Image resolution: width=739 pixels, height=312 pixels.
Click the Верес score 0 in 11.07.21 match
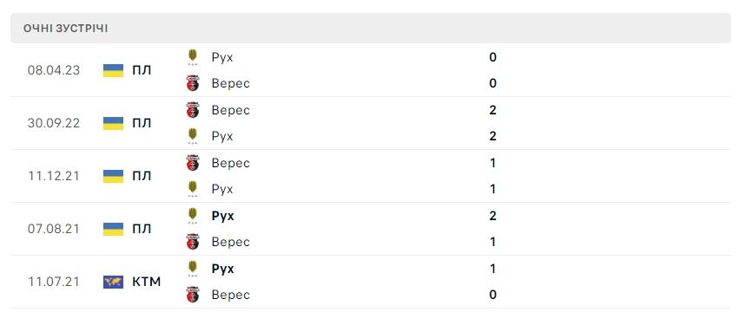pyautogui.click(x=493, y=295)
